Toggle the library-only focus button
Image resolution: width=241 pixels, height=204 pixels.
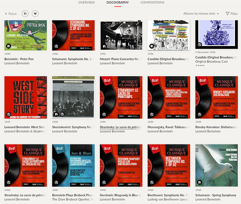[25, 13]
